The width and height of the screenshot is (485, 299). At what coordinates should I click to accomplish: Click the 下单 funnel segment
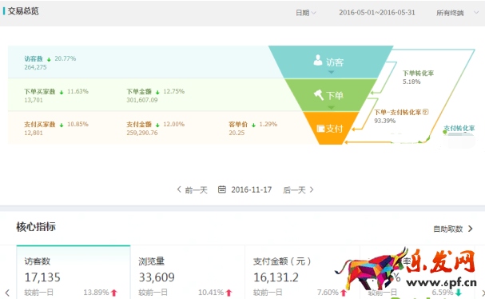click(x=330, y=95)
